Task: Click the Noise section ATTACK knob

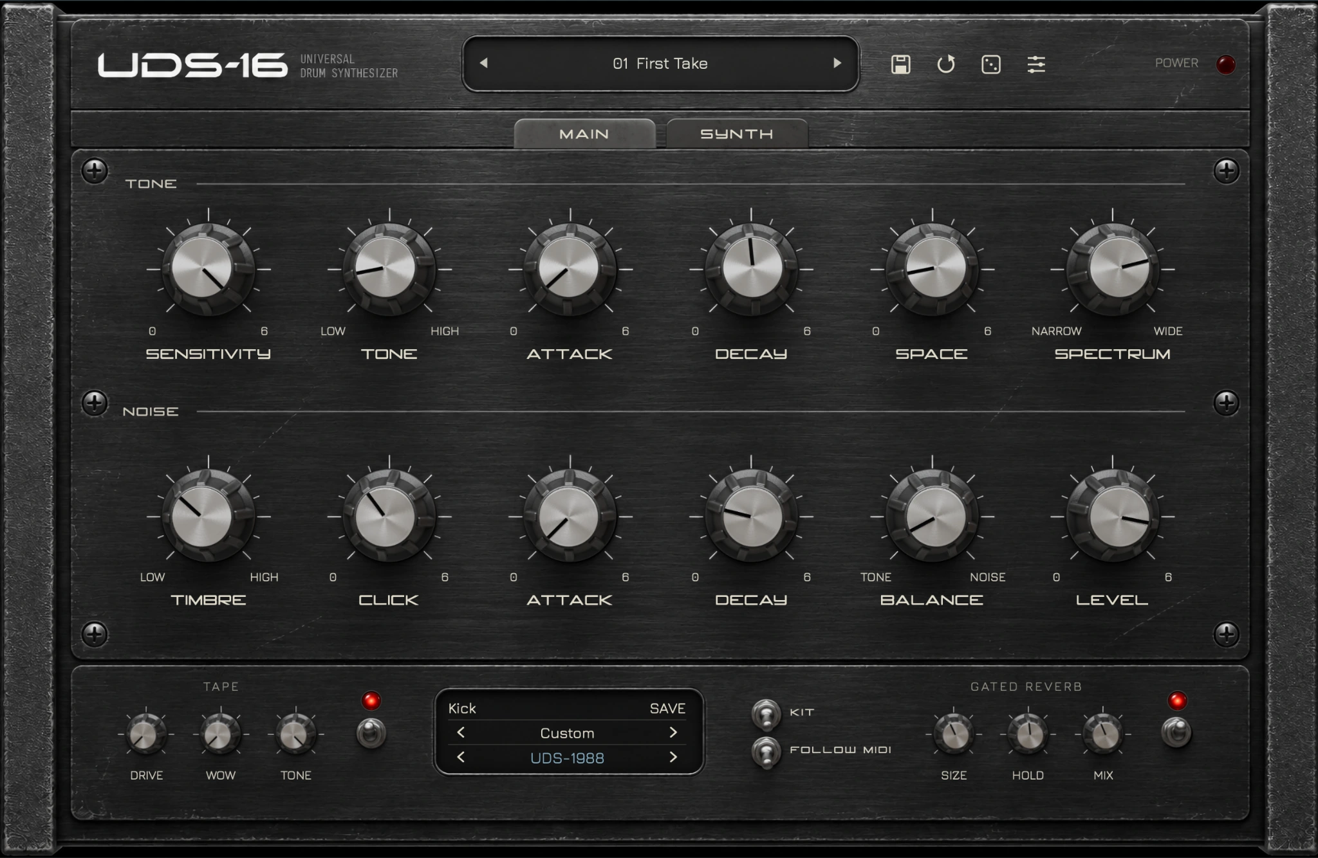Action: pyautogui.click(x=570, y=516)
